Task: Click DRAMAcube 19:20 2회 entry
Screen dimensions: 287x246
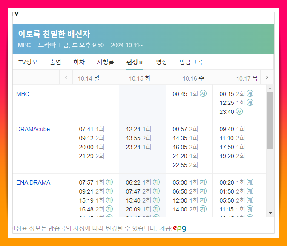Action: pos(232,156)
